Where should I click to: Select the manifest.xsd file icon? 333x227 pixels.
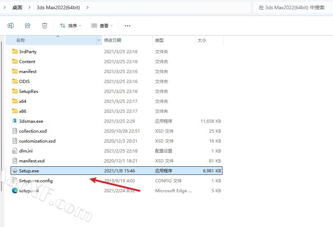pyautogui.click(x=15, y=161)
